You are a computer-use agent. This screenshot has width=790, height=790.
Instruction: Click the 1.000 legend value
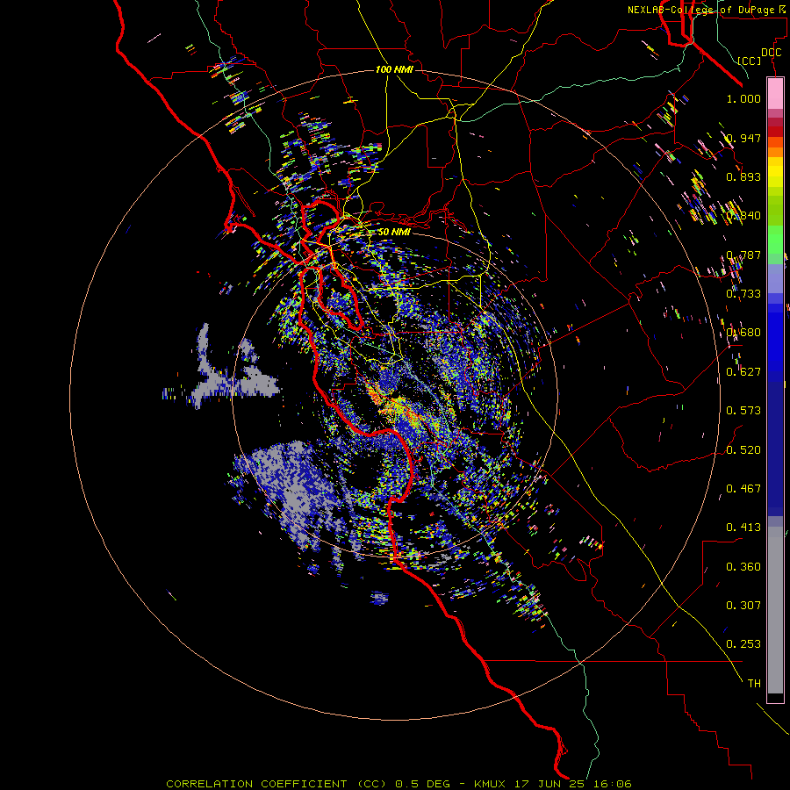pos(743,98)
